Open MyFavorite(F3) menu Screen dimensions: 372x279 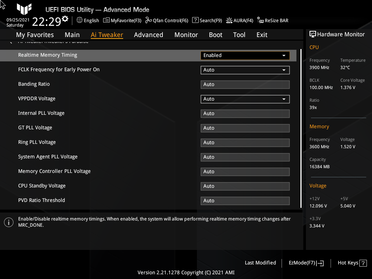click(122, 20)
